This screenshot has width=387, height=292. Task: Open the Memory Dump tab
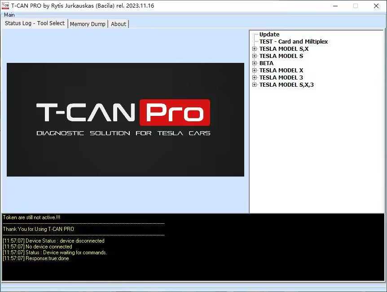[x=88, y=24]
